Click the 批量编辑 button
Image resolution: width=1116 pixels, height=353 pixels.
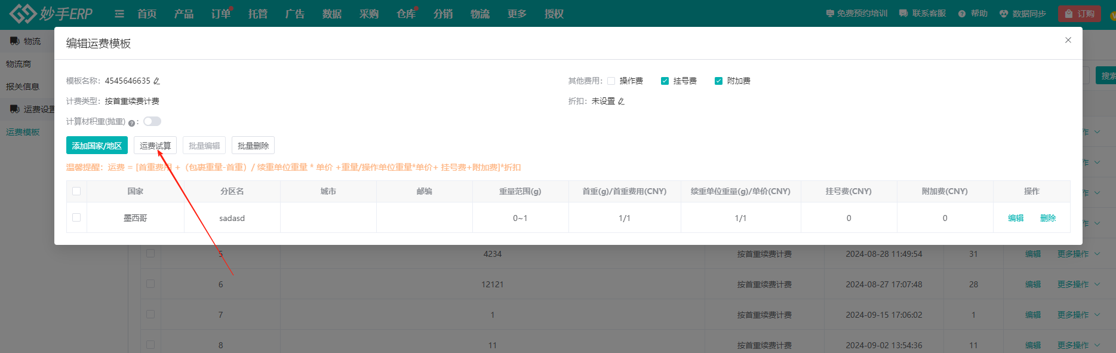pos(204,146)
